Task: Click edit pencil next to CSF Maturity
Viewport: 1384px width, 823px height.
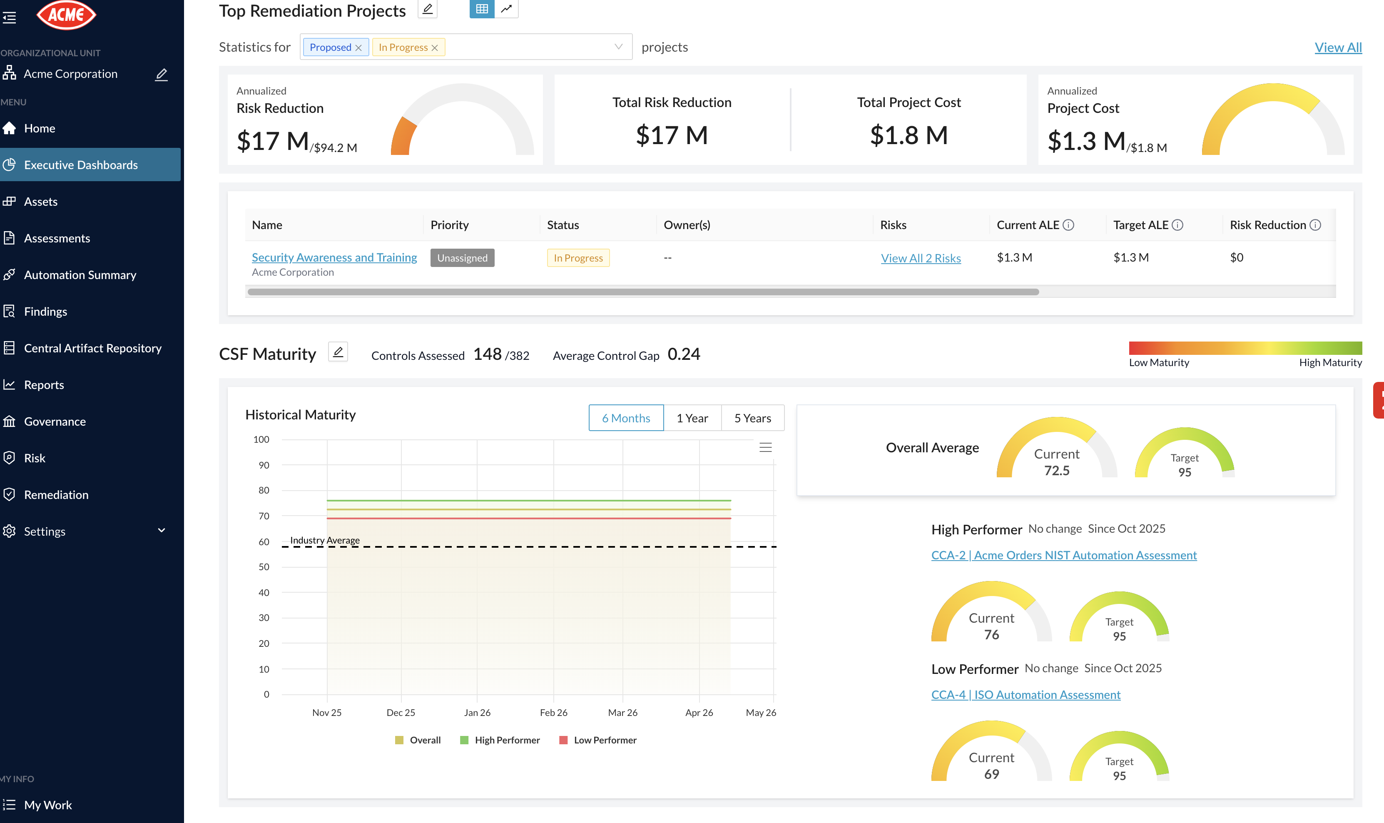Action: (338, 352)
